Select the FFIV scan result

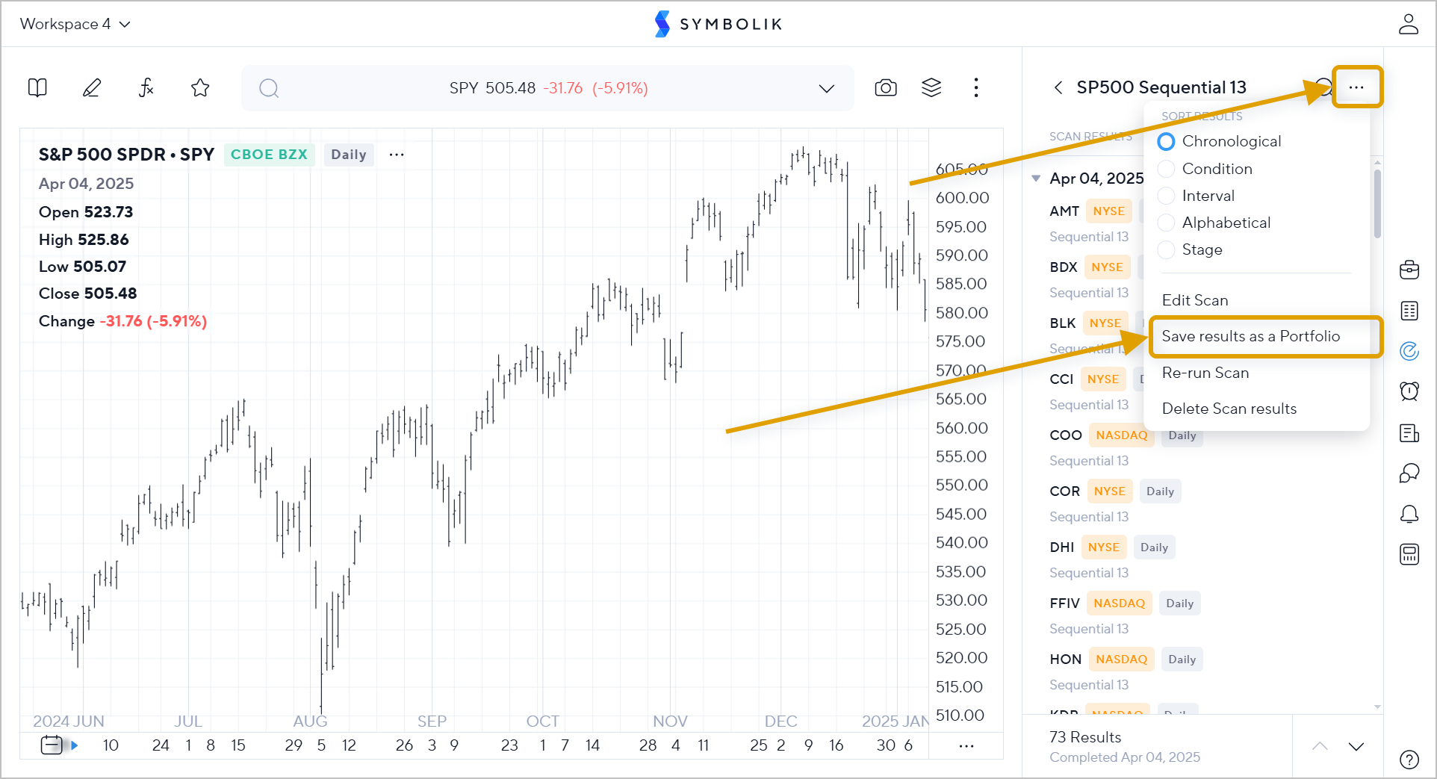(x=1065, y=603)
